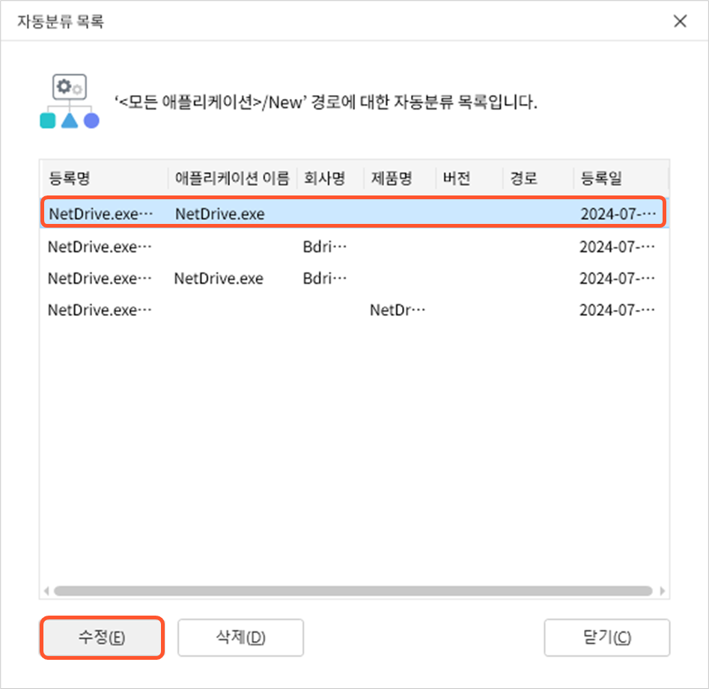Image resolution: width=709 pixels, height=689 pixels.
Task: Click the NetDr… product name cell
Action: pyautogui.click(x=398, y=310)
